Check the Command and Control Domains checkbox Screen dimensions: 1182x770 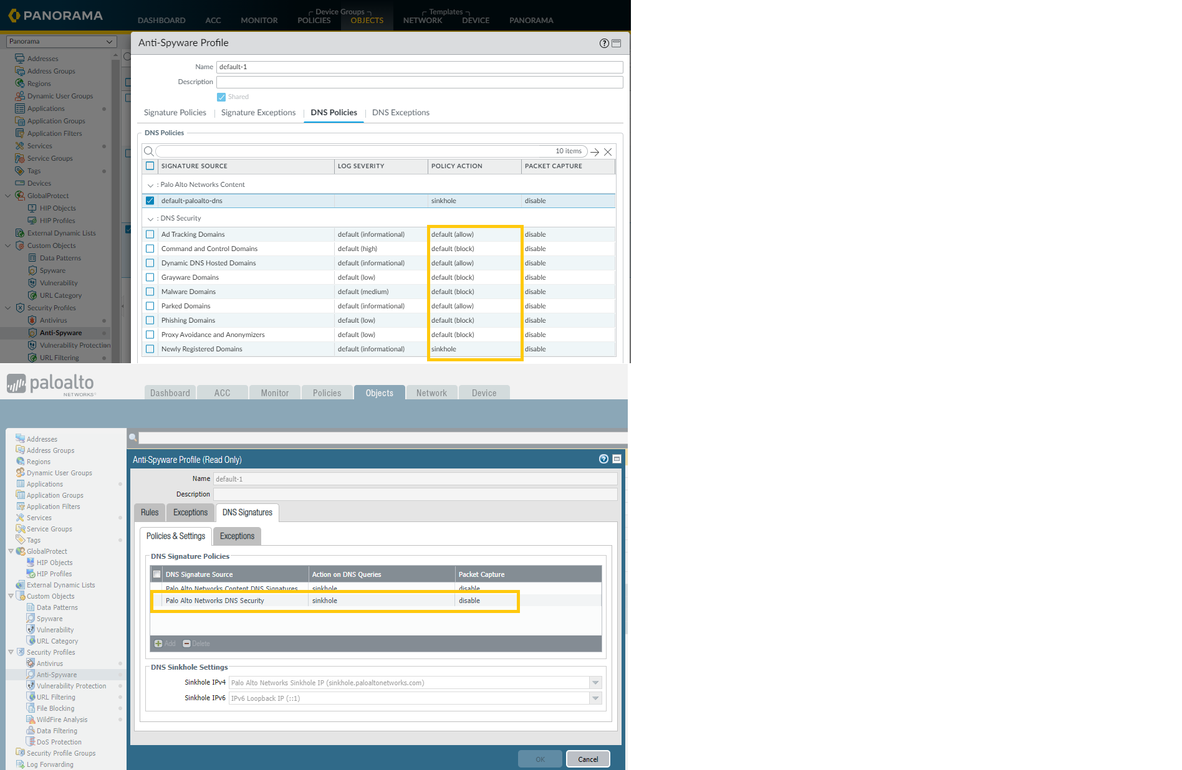[x=150, y=249]
